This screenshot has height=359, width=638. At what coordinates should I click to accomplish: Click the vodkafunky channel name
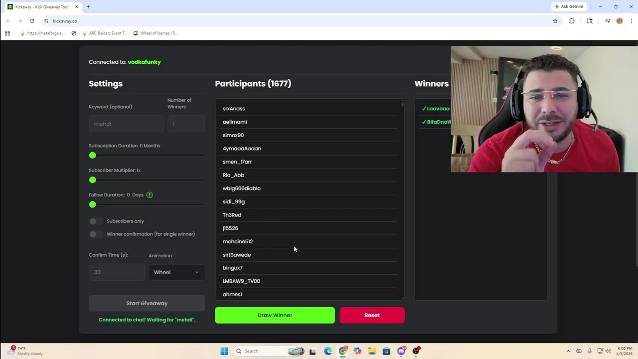point(144,62)
